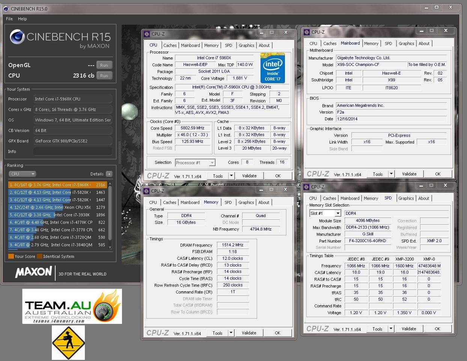This screenshot has height=361, width=467.
Task: Click the Part Number F4-3200C16-4GRKD field
Action: pyautogui.click(x=368, y=241)
